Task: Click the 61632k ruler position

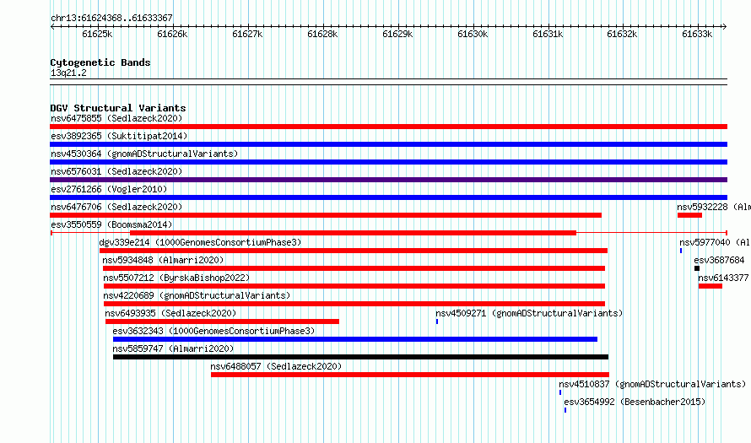Action: point(622,34)
